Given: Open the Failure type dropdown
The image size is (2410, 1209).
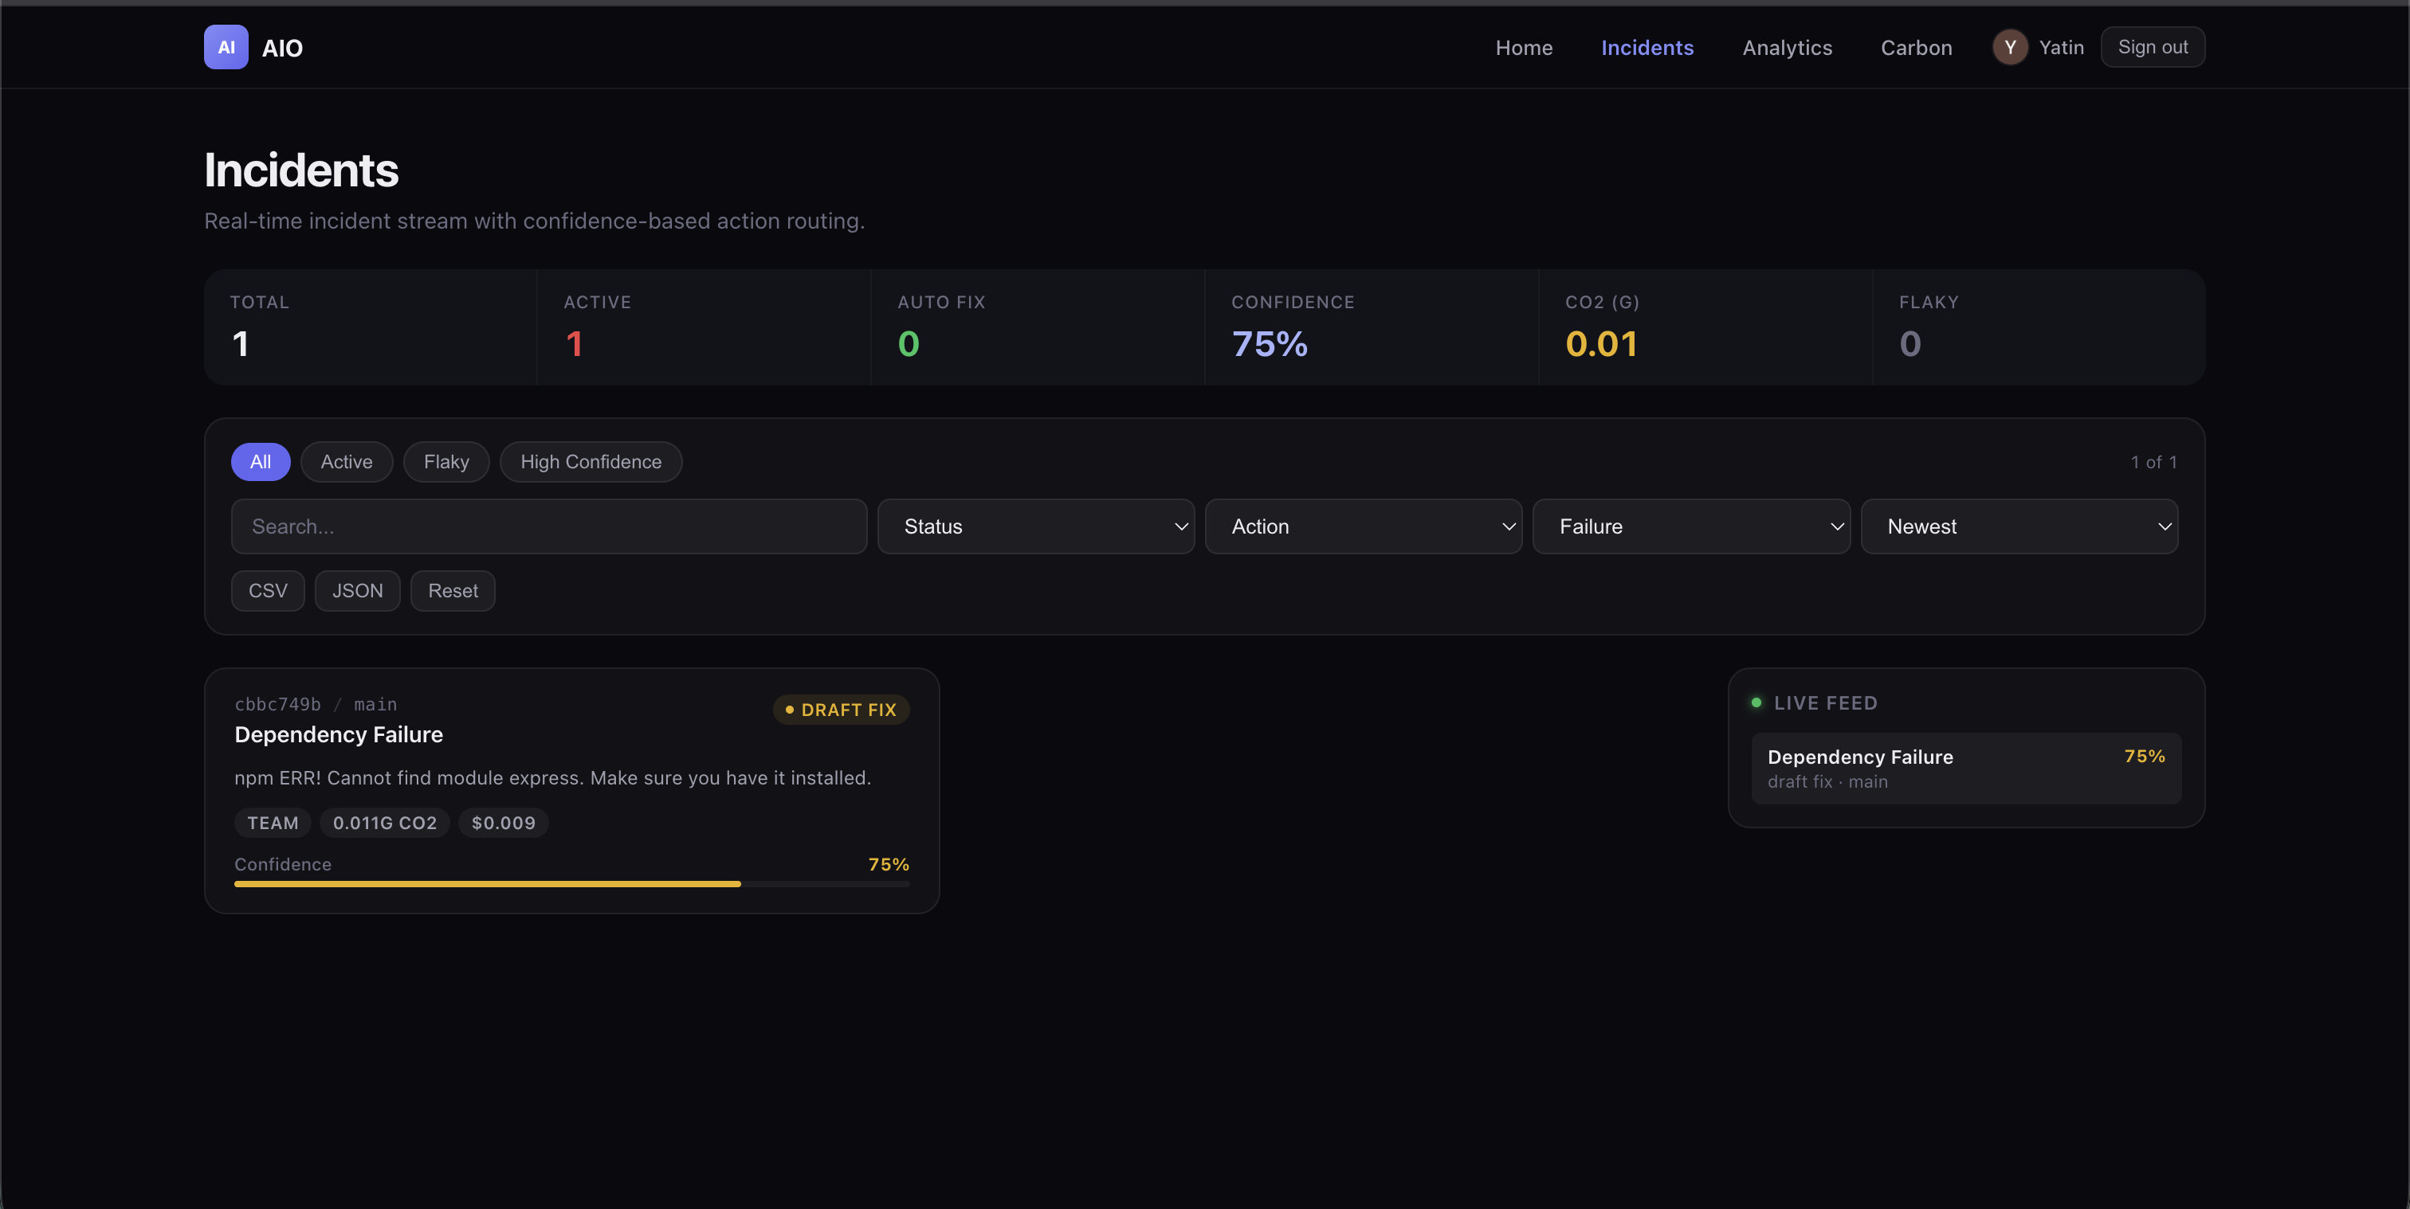Looking at the screenshot, I should (x=1690, y=526).
